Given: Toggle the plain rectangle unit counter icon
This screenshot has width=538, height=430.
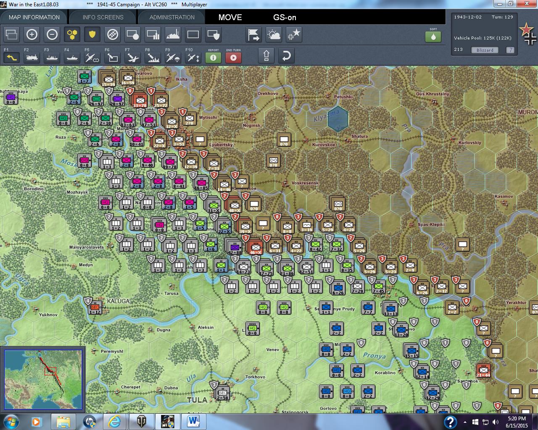Looking at the screenshot, I should [193, 34].
